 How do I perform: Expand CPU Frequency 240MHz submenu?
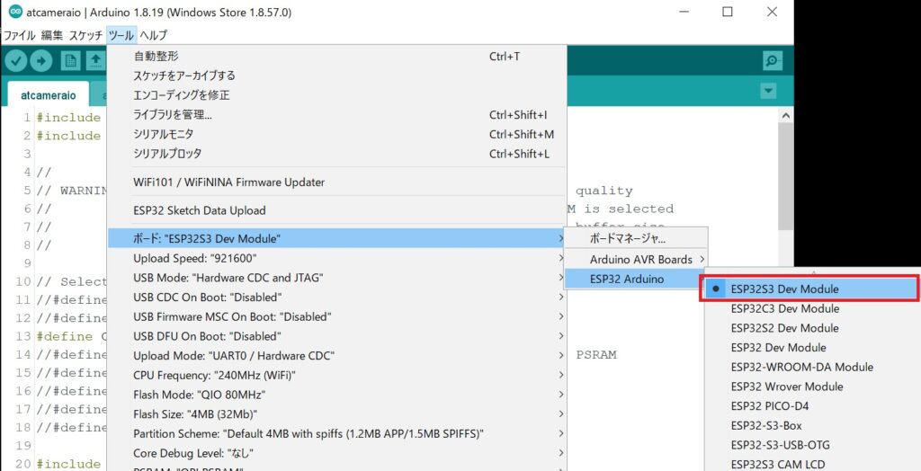coord(336,376)
